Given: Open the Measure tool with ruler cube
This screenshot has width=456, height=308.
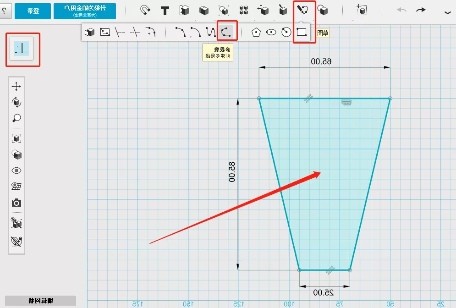Looking at the screenshot, I should point(184,11).
